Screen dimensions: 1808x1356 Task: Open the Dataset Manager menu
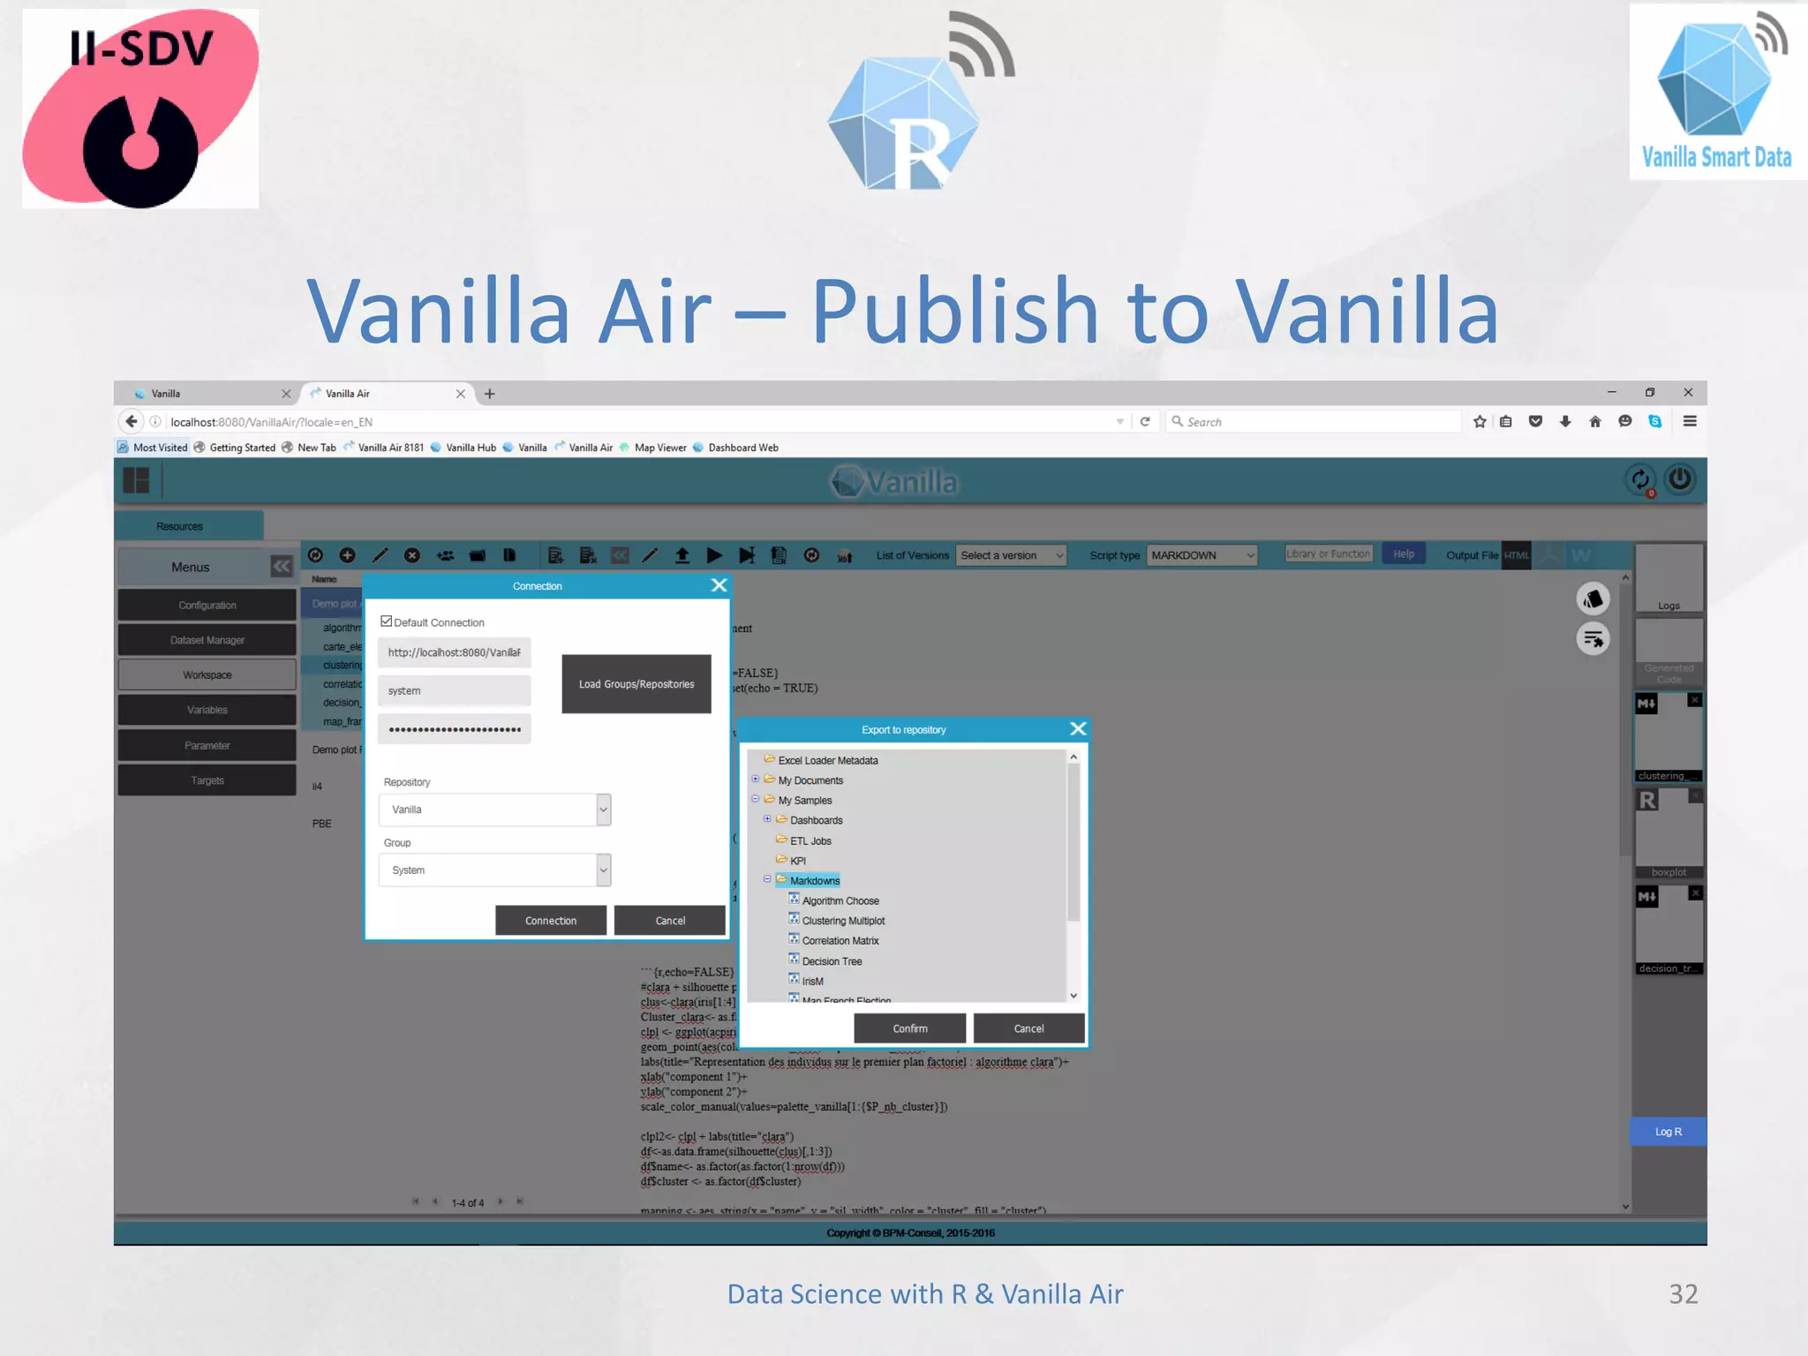tap(207, 640)
